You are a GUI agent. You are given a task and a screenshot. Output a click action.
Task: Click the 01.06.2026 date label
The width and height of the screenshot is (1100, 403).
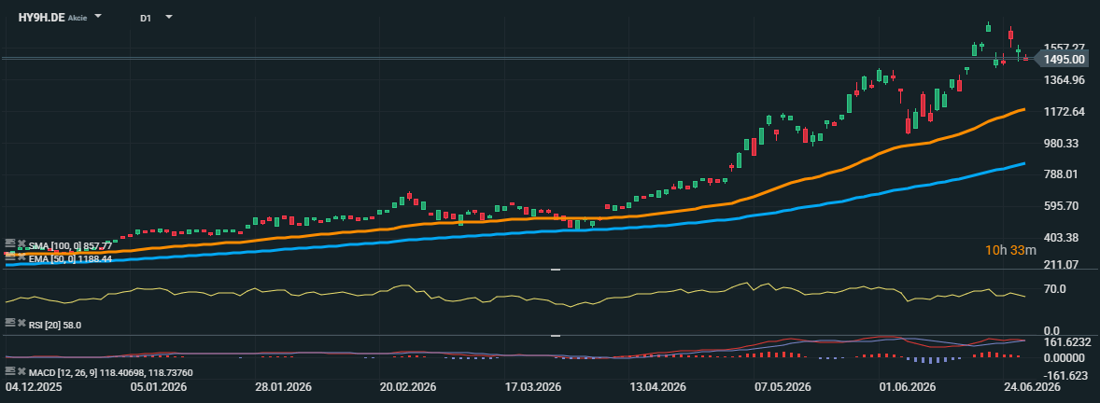pos(909,387)
